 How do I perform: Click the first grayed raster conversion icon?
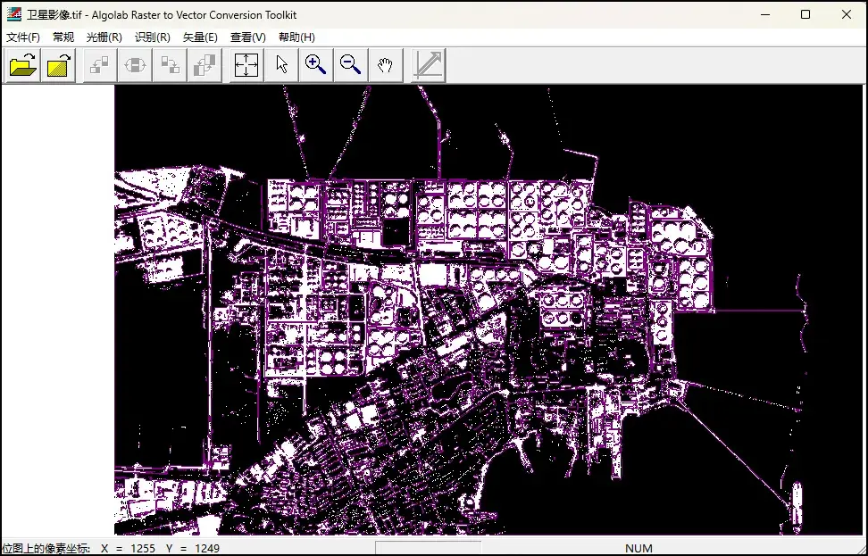[100, 65]
